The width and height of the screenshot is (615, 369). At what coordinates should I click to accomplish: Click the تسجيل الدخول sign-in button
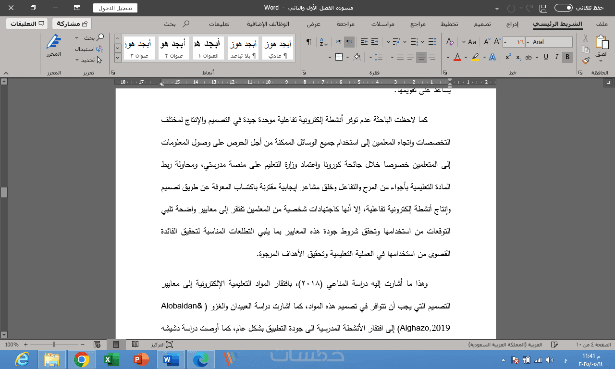115,8
